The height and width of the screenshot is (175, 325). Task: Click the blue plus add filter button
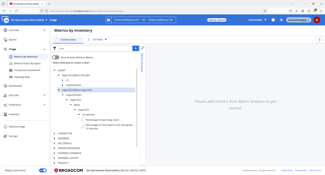(136, 48)
